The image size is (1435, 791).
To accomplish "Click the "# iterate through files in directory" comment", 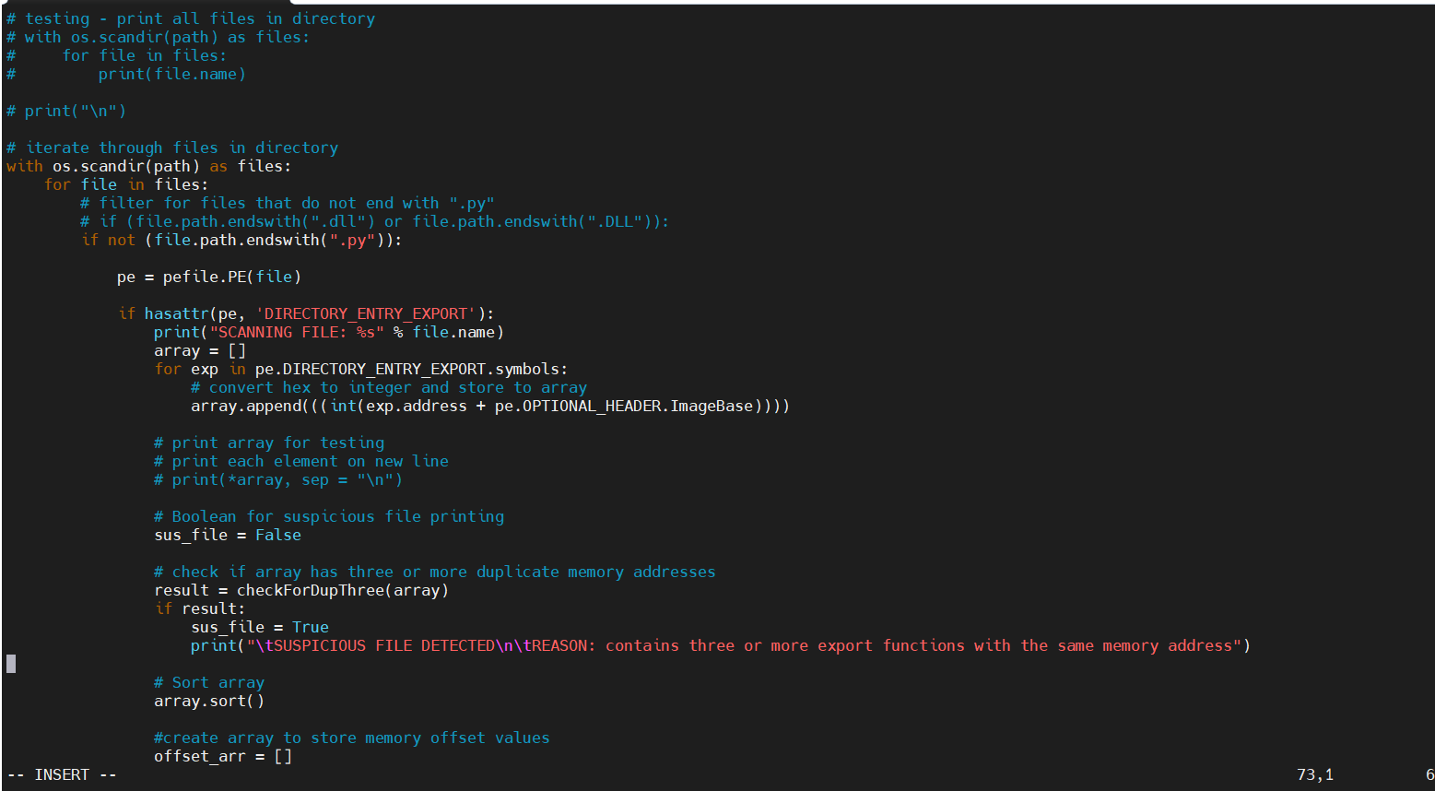I will 171,148.
